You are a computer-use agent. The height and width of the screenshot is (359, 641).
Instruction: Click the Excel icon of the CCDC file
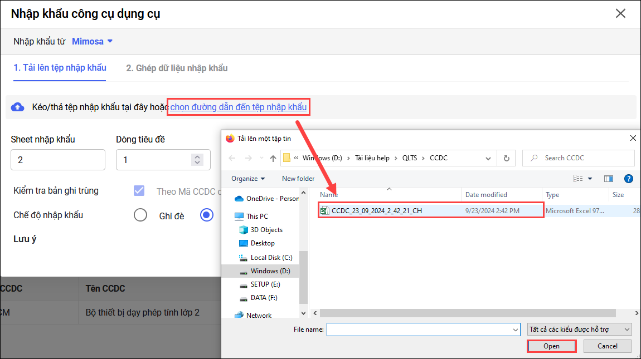click(x=324, y=211)
